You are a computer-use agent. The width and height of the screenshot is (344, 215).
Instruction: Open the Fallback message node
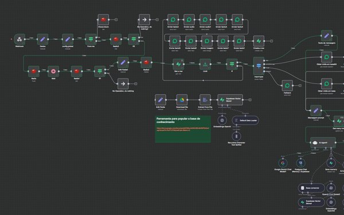point(287,86)
